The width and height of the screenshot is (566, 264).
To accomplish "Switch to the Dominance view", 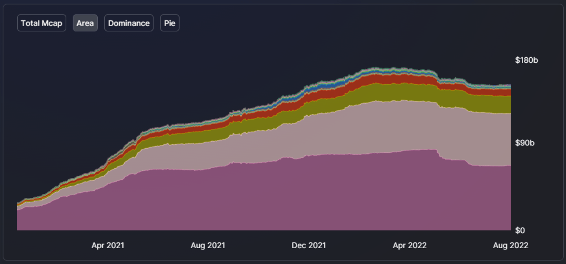I will 129,23.
